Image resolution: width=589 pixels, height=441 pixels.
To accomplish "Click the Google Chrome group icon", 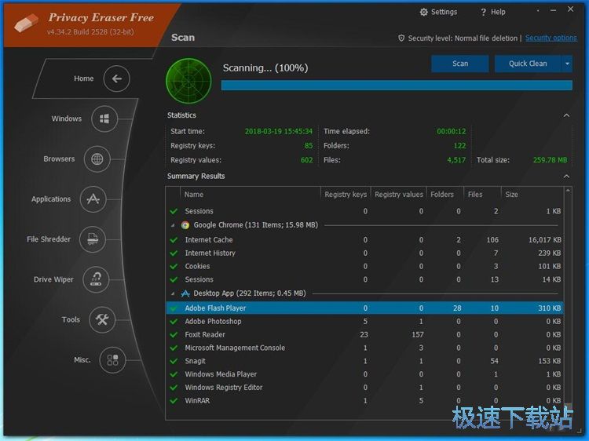I will click(185, 225).
